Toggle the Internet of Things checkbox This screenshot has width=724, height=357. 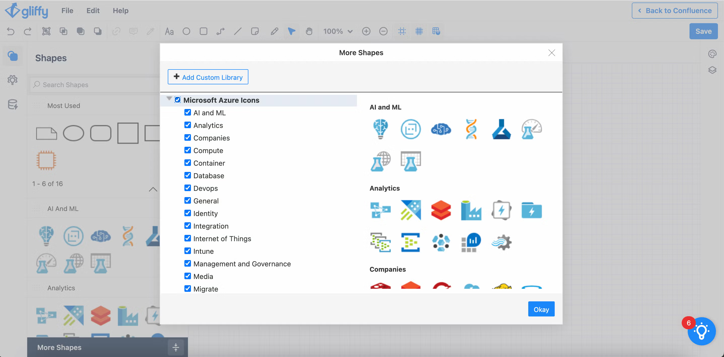pos(187,238)
